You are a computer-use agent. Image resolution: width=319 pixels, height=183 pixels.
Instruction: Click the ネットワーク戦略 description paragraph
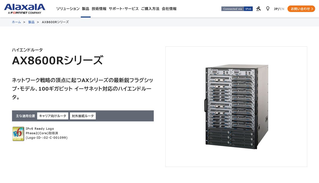[x=83, y=89]
